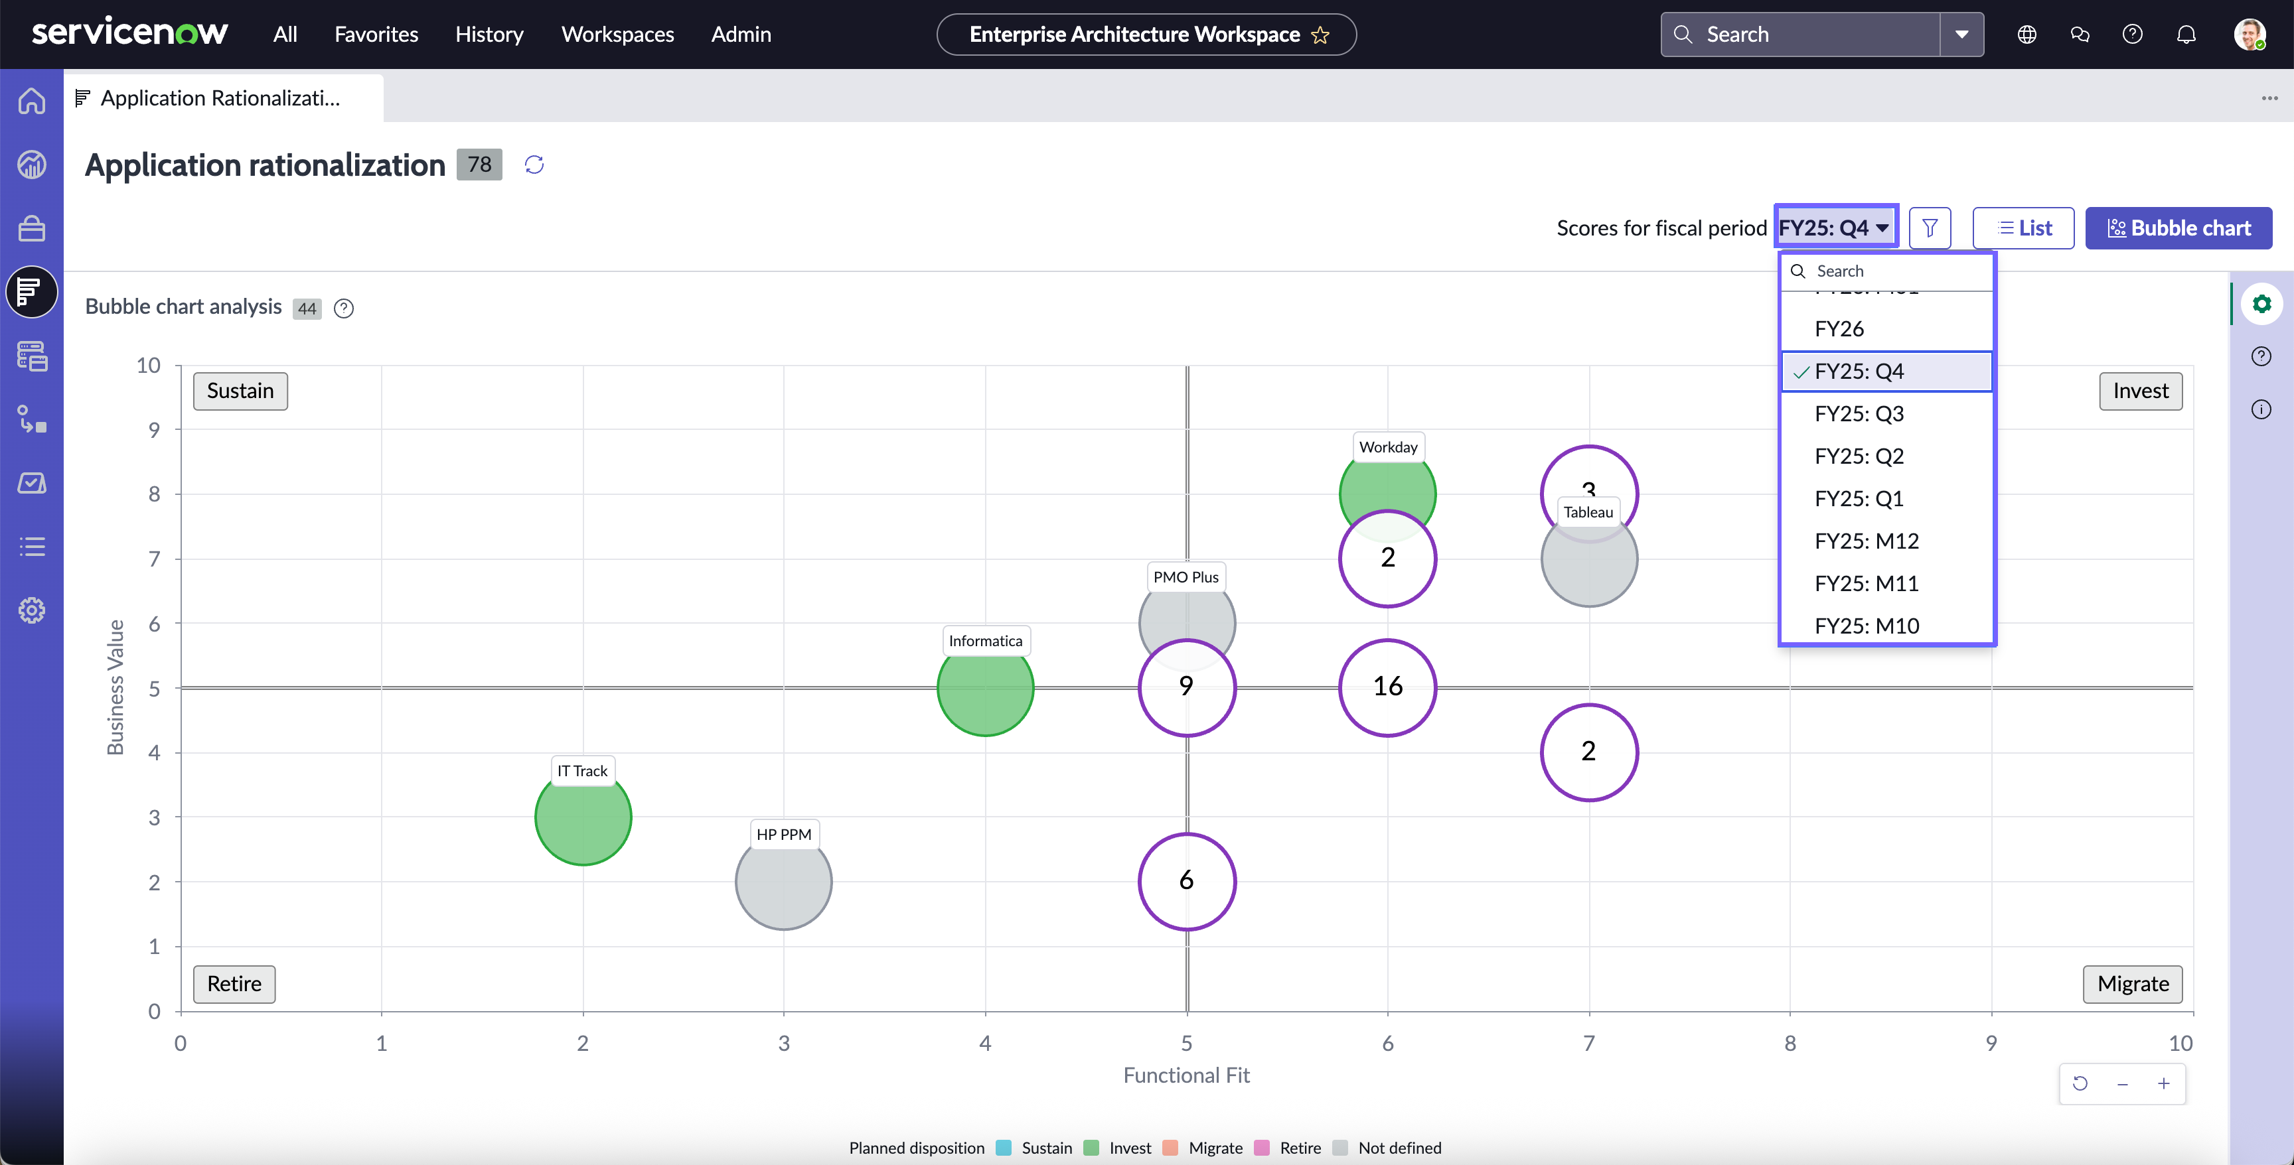Switch to the Application Rationalizati... tab

pyautogui.click(x=220, y=98)
